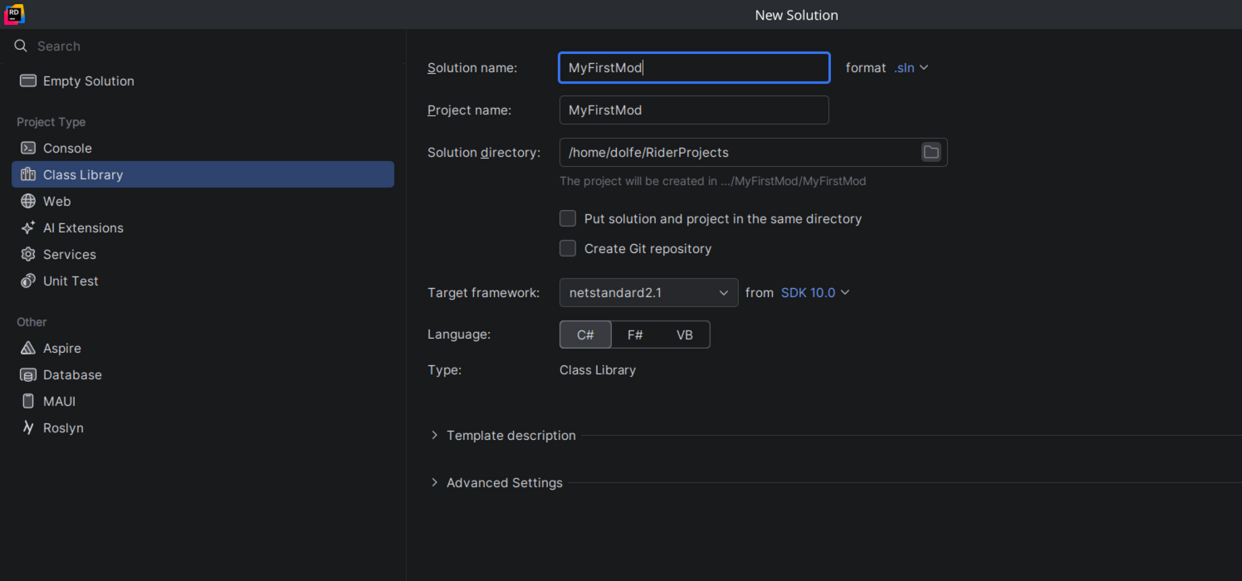Image resolution: width=1242 pixels, height=581 pixels.
Task: Click the folder browse icon for Solution directory
Action: pyautogui.click(x=931, y=152)
